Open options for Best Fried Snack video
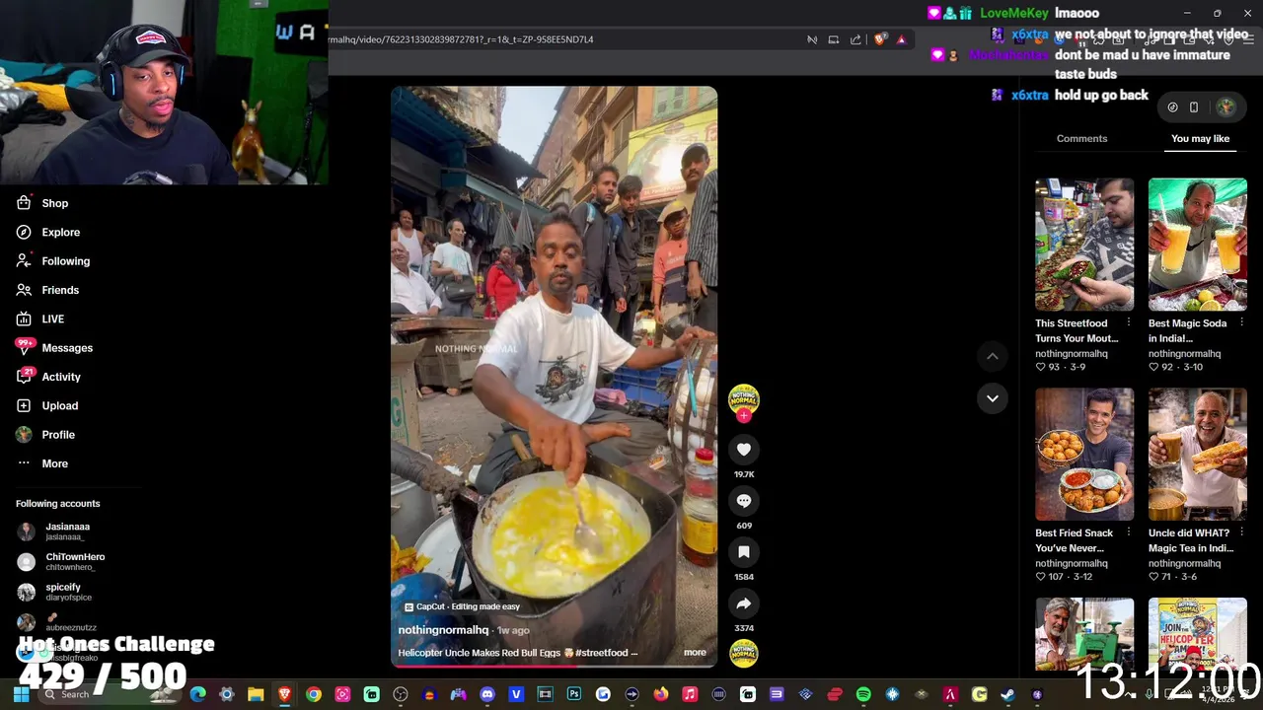 pyautogui.click(x=1129, y=532)
